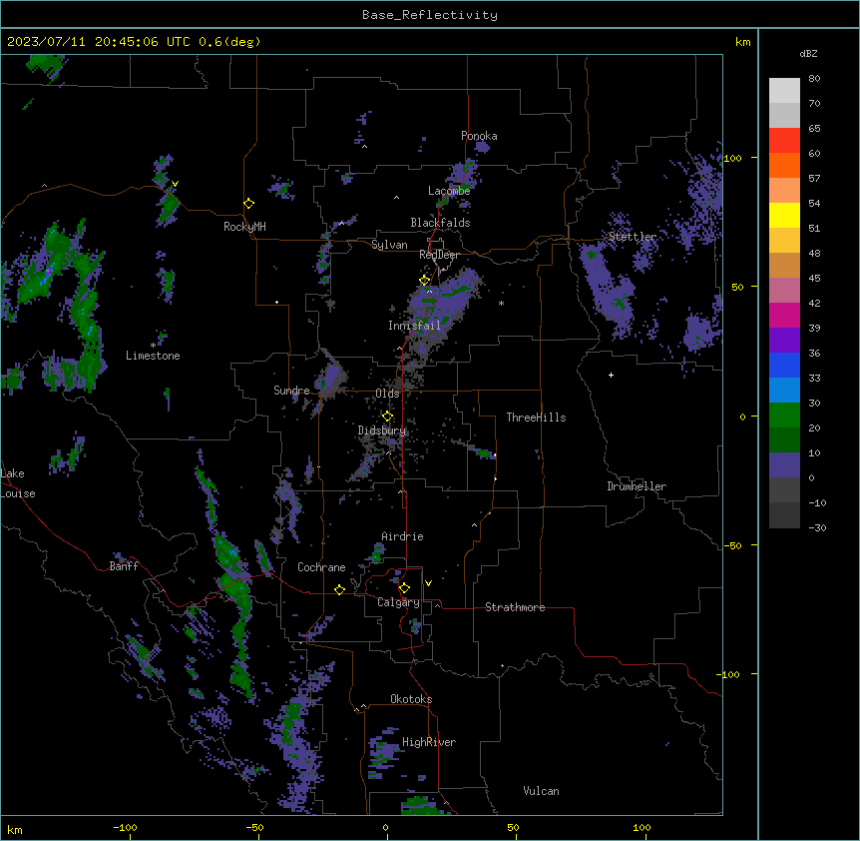
Task: Click the Cochrane town label
Action: click(321, 567)
